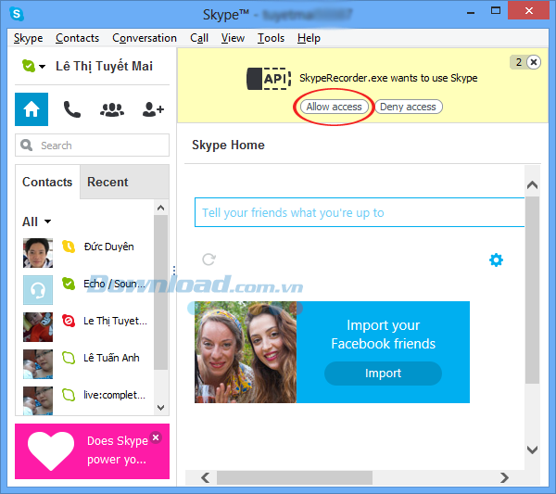Open the Conversation menu
Image resolution: width=556 pixels, height=494 pixels.
[145, 38]
